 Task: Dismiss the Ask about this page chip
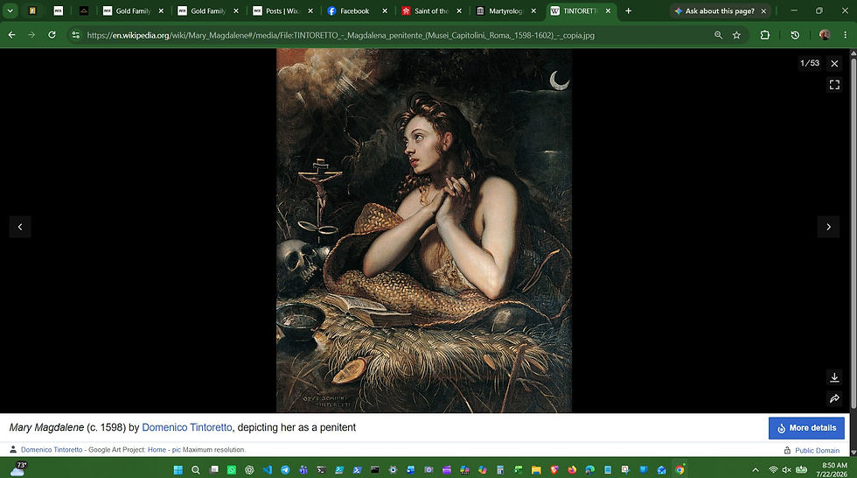point(763,11)
